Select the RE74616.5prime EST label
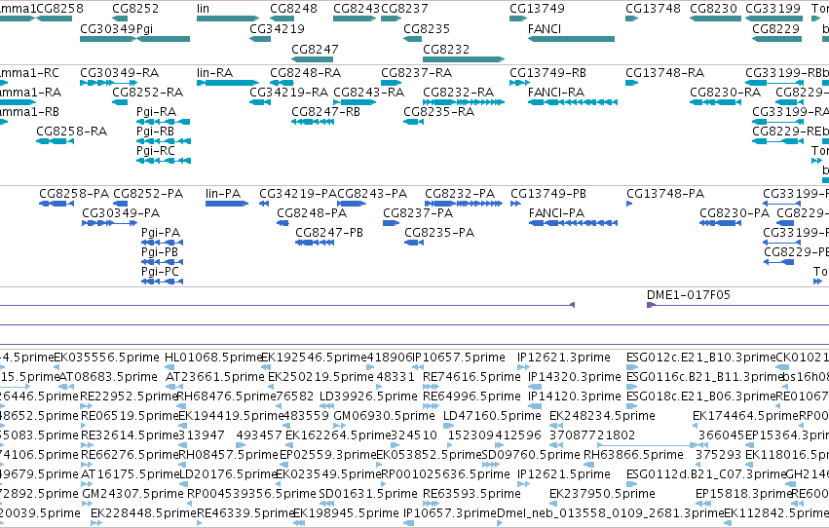This screenshot has height=528, width=829. tap(471, 377)
